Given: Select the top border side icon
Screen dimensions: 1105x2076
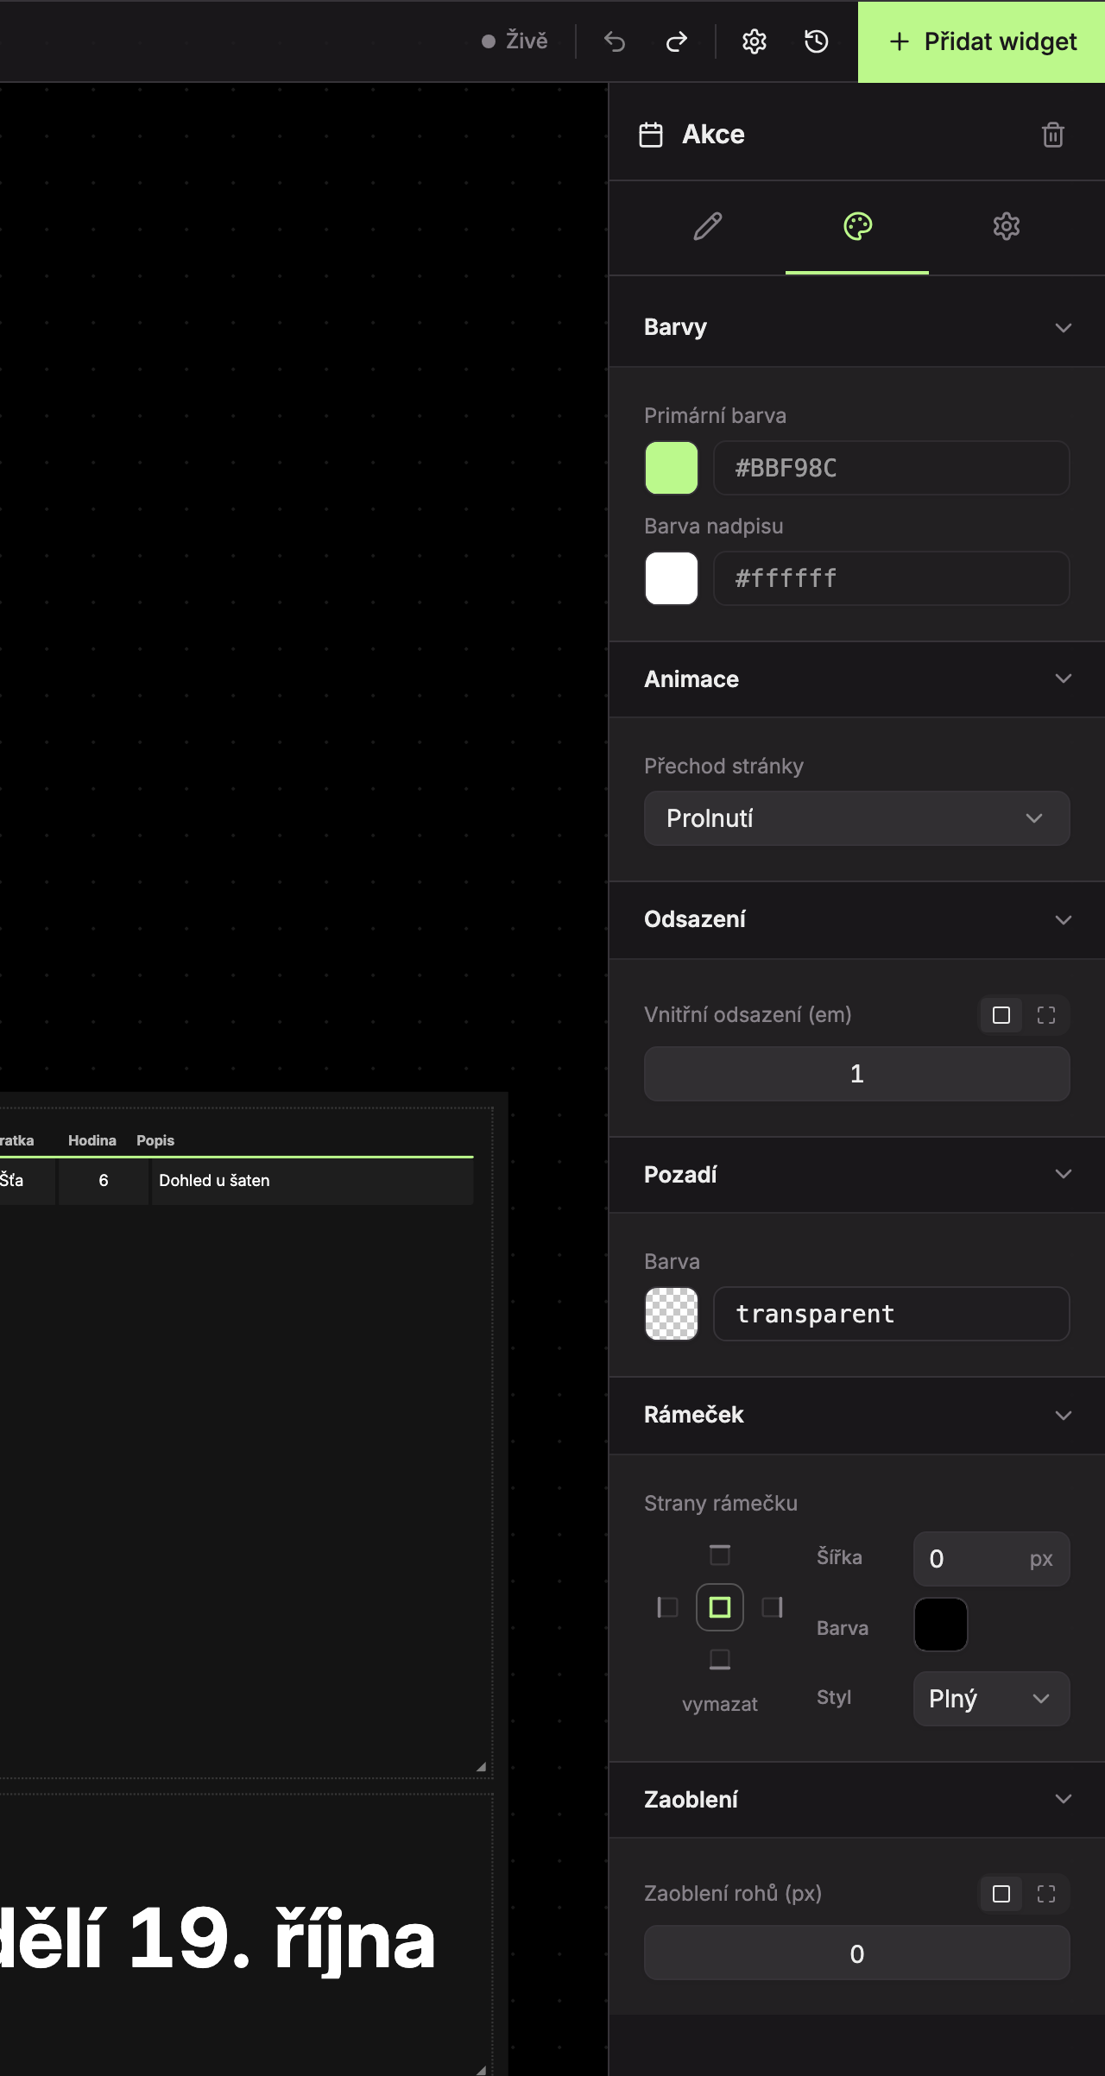Looking at the screenshot, I should pyautogui.click(x=720, y=1555).
